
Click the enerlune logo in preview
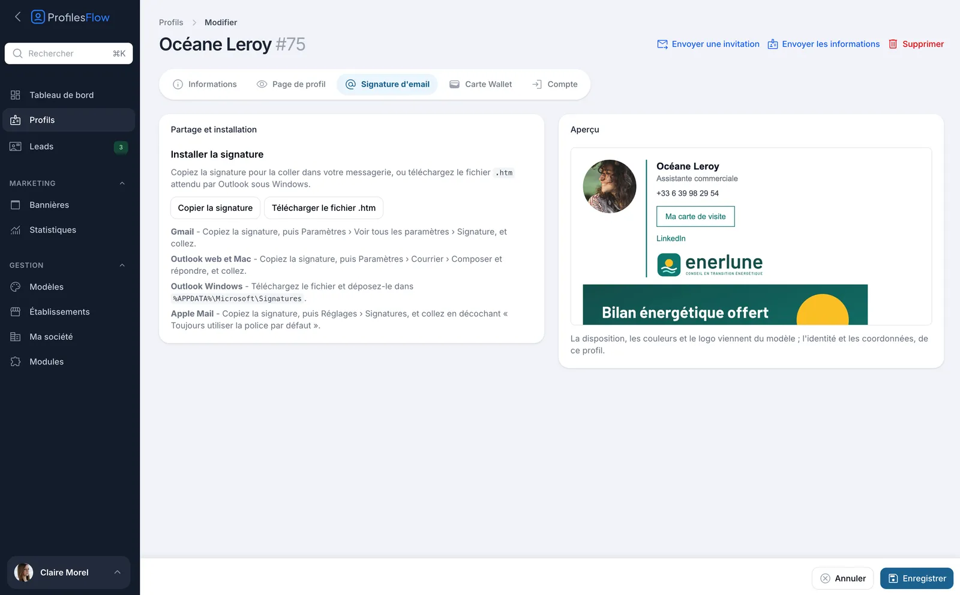(710, 264)
